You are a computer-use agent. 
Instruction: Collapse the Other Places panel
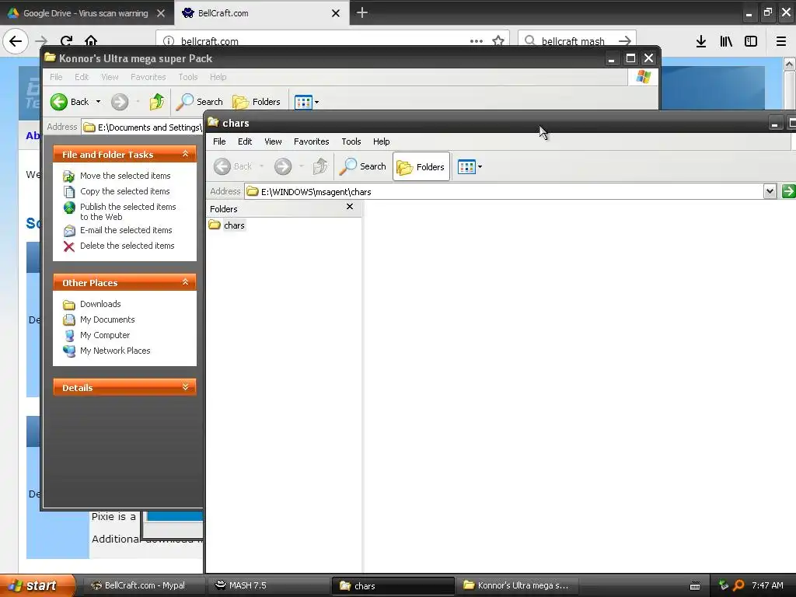tap(185, 282)
